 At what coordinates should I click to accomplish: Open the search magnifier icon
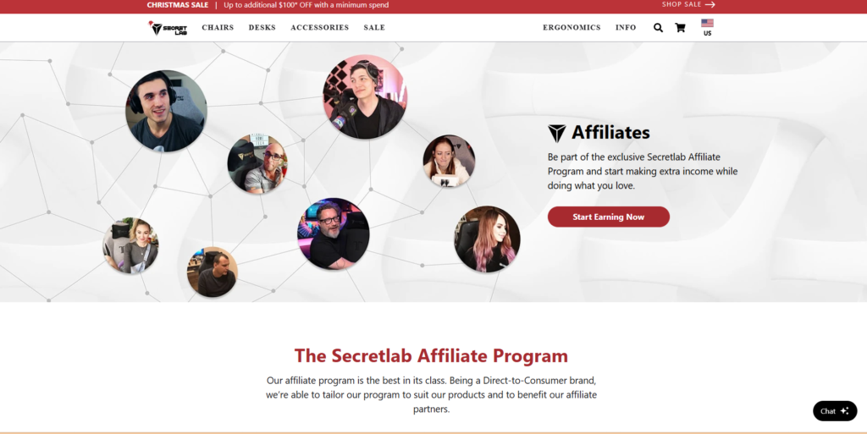point(658,28)
